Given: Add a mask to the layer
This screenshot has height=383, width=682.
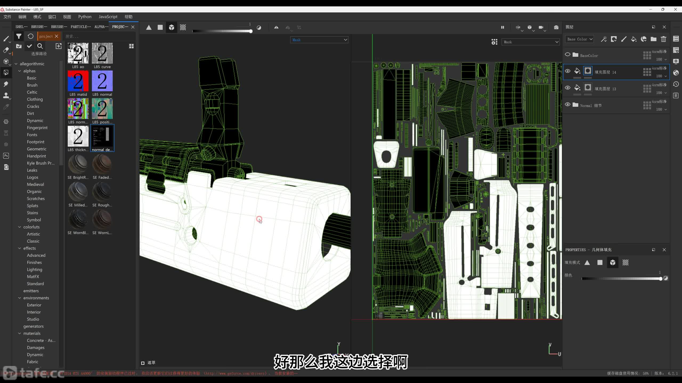Looking at the screenshot, I should pyautogui.click(x=614, y=39).
